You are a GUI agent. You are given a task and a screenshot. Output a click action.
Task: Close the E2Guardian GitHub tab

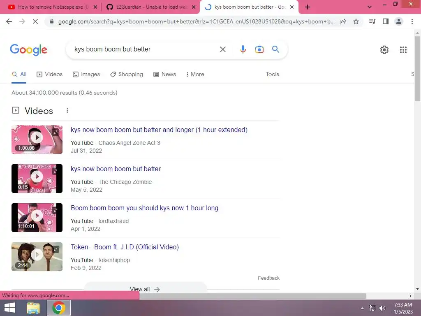(194, 7)
